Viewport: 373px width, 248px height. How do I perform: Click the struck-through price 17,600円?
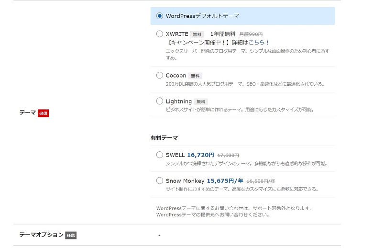[x=228, y=155]
